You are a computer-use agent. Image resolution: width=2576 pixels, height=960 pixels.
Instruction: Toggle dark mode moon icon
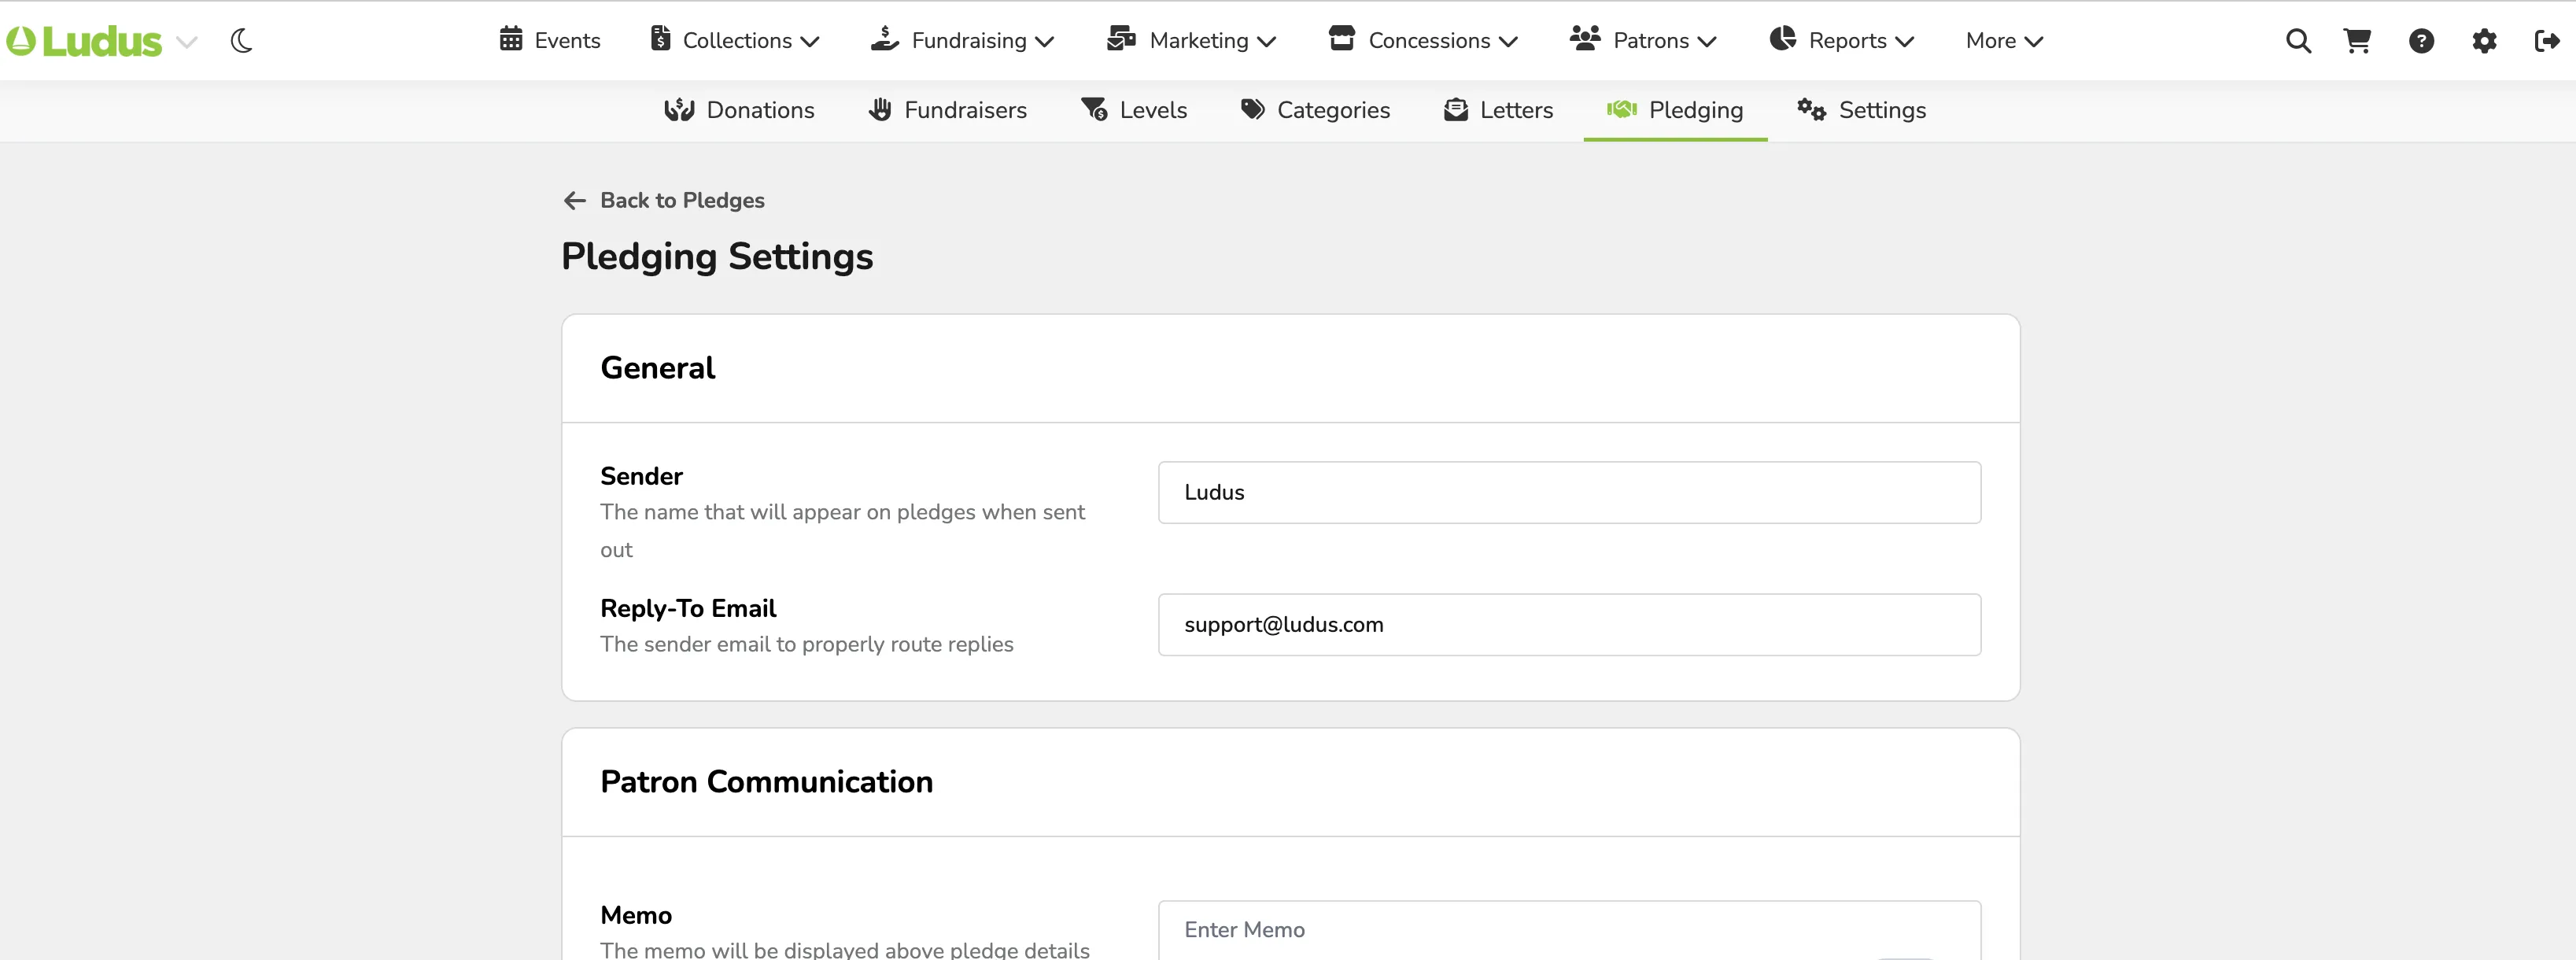(x=241, y=41)
